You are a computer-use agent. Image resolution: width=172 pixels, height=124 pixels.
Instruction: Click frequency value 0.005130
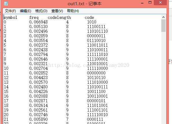point(38,27)
